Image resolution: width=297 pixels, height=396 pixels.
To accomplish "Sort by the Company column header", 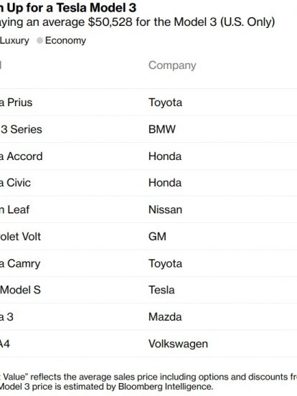I will click(x=172, y=65).
